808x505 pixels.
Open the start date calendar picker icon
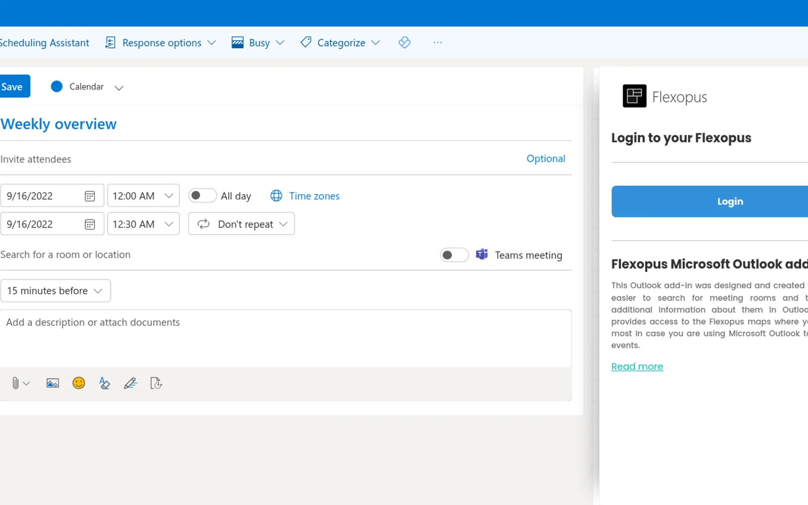pos(90,196)
